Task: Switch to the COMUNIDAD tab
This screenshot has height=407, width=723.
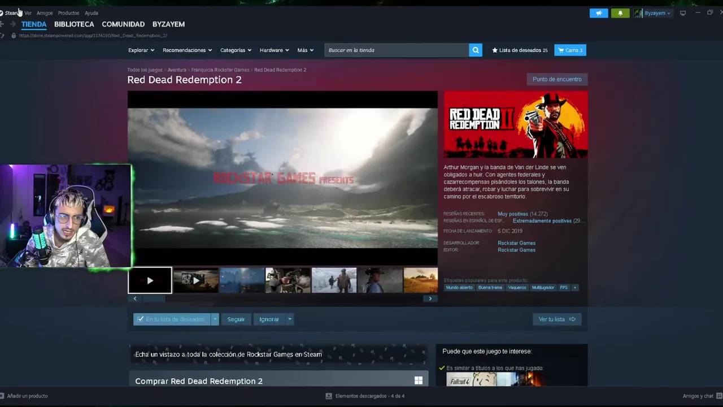Action: 123,24
